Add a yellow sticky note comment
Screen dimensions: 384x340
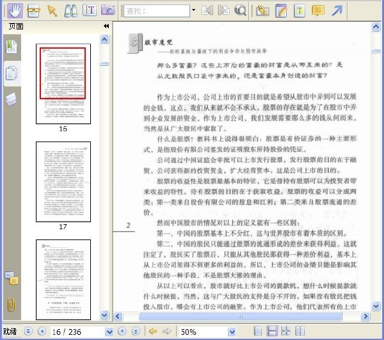point(318,10)
